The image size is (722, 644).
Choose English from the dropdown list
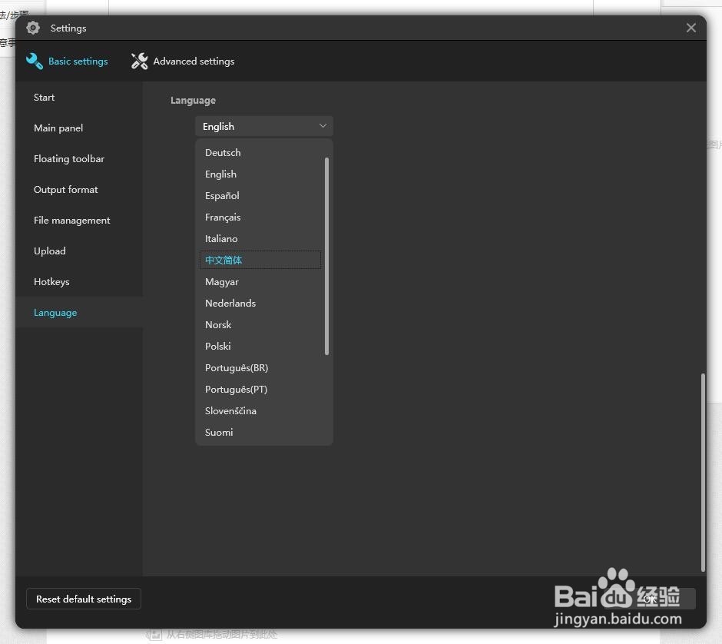click(260, 174)
